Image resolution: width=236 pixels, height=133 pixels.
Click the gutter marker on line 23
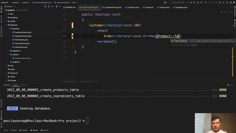pyautogui.click(x=73, y=36)
